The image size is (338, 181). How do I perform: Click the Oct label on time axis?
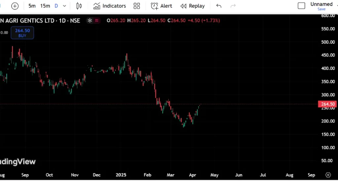point(50,175)
